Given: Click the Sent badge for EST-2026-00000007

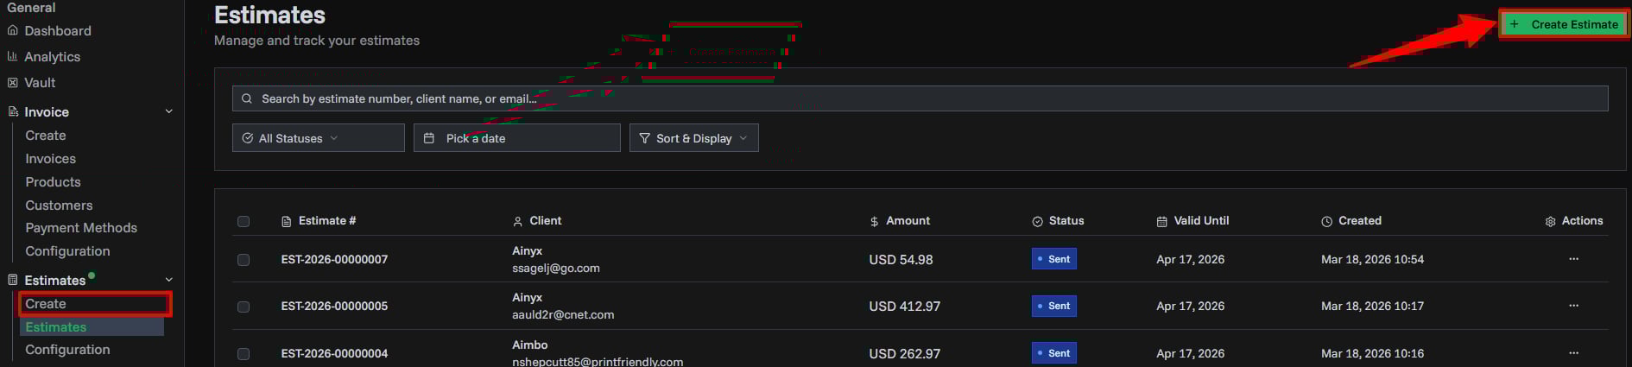Looking at the screenshot, I should [x=1053, y=259].
